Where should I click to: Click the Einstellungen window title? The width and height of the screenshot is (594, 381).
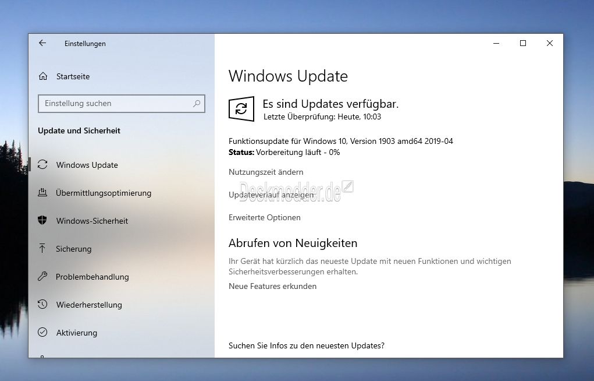(x=85, y=44)
